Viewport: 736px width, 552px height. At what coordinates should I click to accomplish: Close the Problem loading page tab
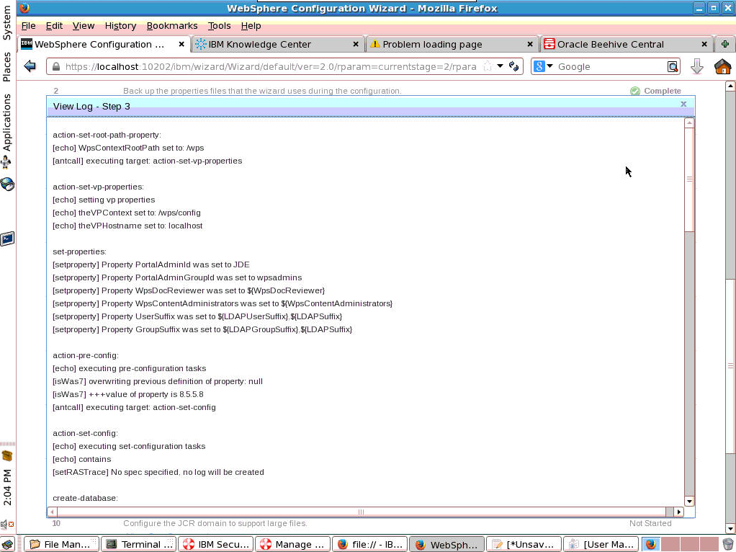pyautogui.click(x=530, y=44)
